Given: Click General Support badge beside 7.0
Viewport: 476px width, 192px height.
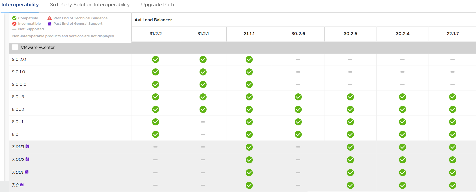Looking at the screenshot, I should click(22, 185).
